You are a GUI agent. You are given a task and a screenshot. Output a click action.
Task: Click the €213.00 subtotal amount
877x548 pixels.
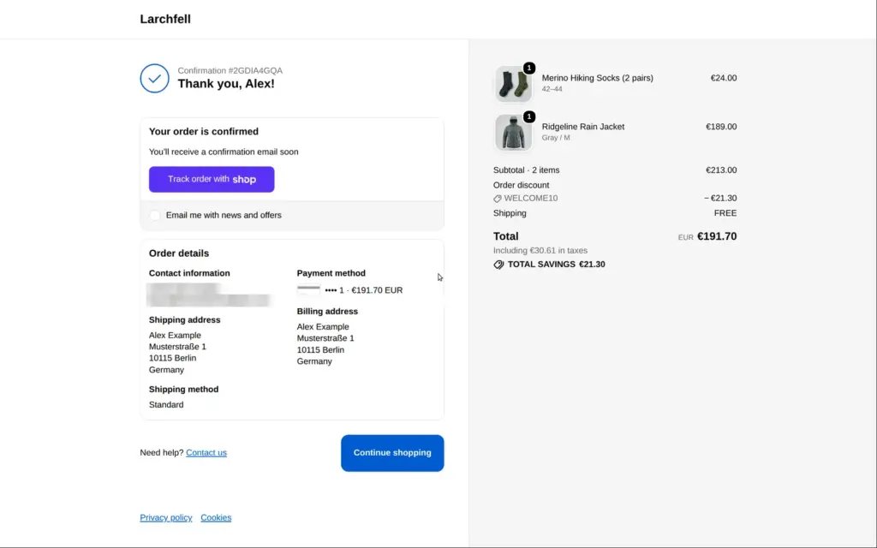(721, 170)
